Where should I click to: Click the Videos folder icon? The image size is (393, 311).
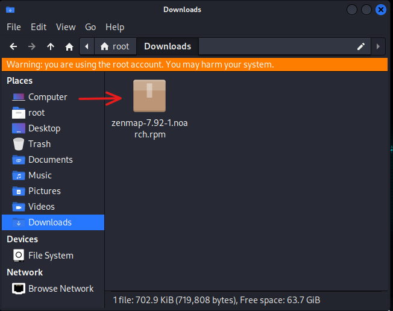19,207
